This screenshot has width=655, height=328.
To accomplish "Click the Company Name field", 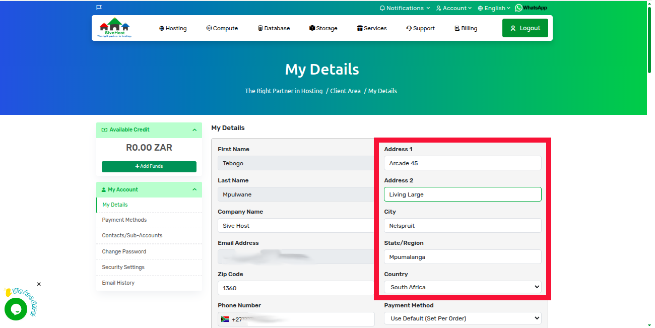I will click(296, 226).
